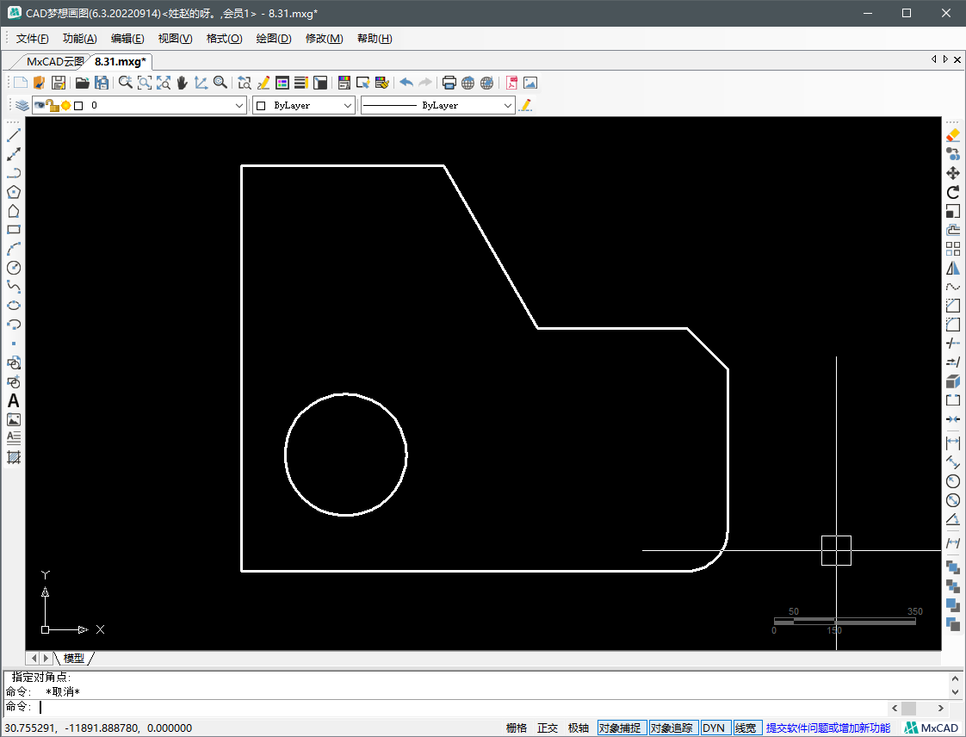Select the Array tool
This screenshot has width=966, height=737.
coord(953,249)
